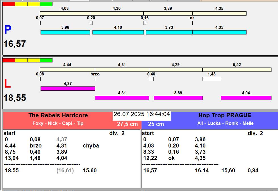Click the greyed 4,37 cell in Rebels table
The height and width of the screenshot is (191, 278).
(x=62, y=140)
